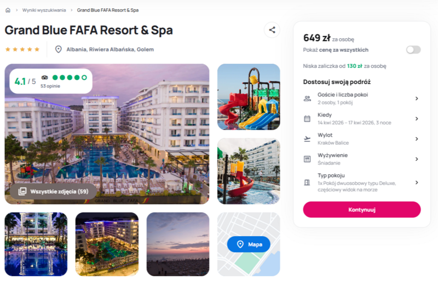Click the TripAdvisor owl rating icon
The width and height of the screenshot is (438, 281).
(45, 78)
